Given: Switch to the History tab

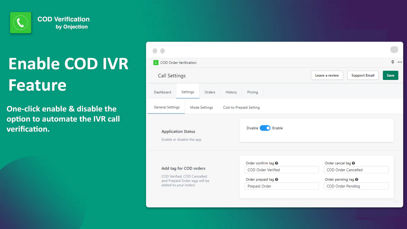Looking at the screenshot, I should [x=231, y=92].
